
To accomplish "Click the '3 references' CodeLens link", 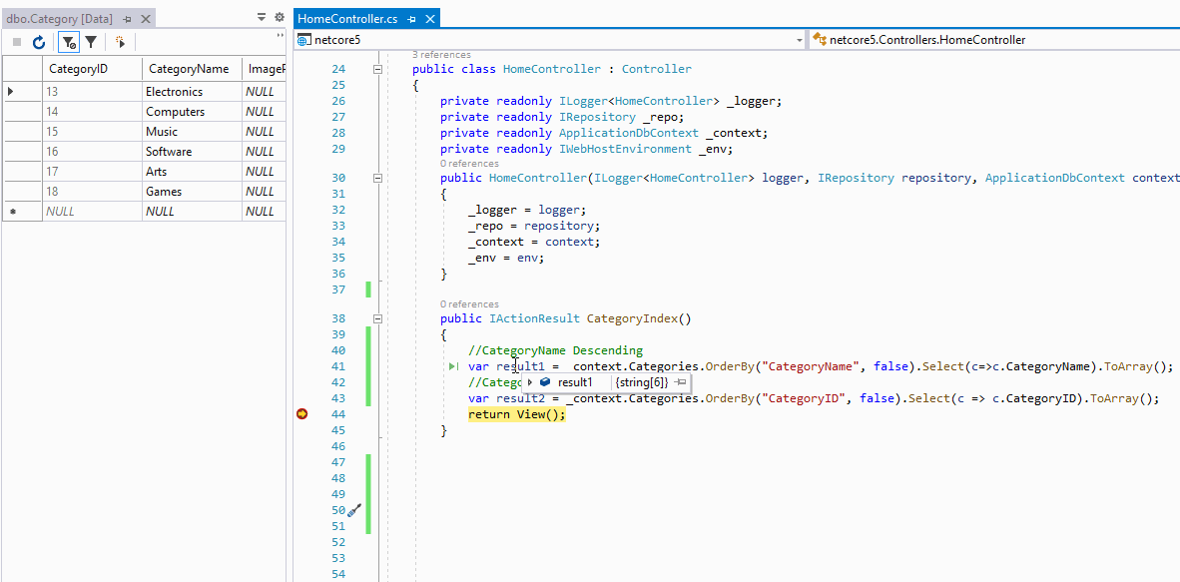I will point(441,54).
